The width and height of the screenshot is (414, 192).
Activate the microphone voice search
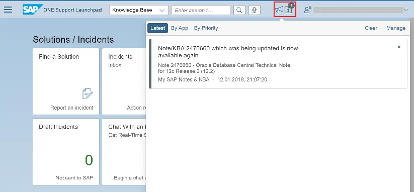[x=254, y=10]
